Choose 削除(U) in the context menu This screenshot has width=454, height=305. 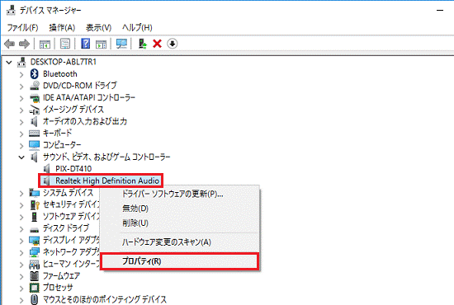179,223
